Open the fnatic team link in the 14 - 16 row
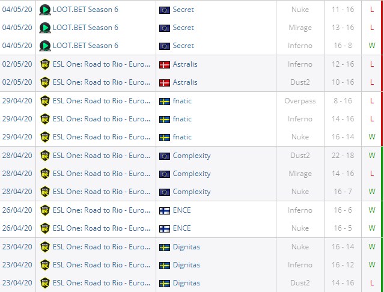384x292 pixels. [x=182, y=119]
